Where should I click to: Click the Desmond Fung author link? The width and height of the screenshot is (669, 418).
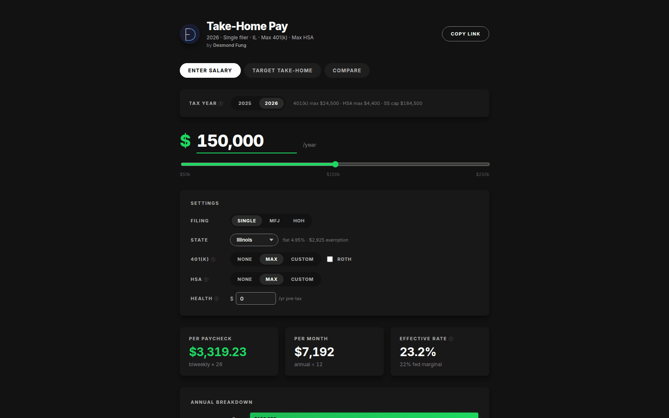[x=229, y=45]
